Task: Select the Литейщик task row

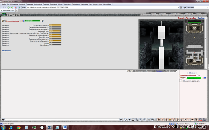Action: (31, 45)
